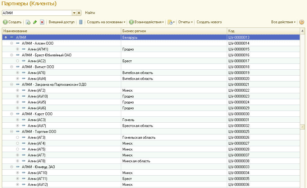Collapse the АЛМИ - Торгпин ООО group

pyautogui.click(x=11, y=132)
